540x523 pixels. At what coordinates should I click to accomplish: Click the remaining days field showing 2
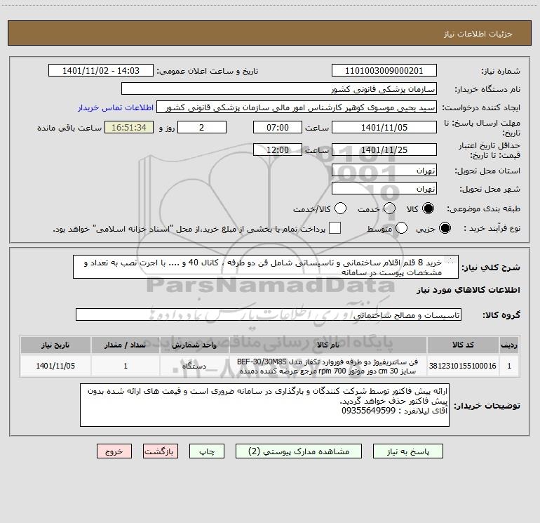pyautogui.click(x=202, y=127)
